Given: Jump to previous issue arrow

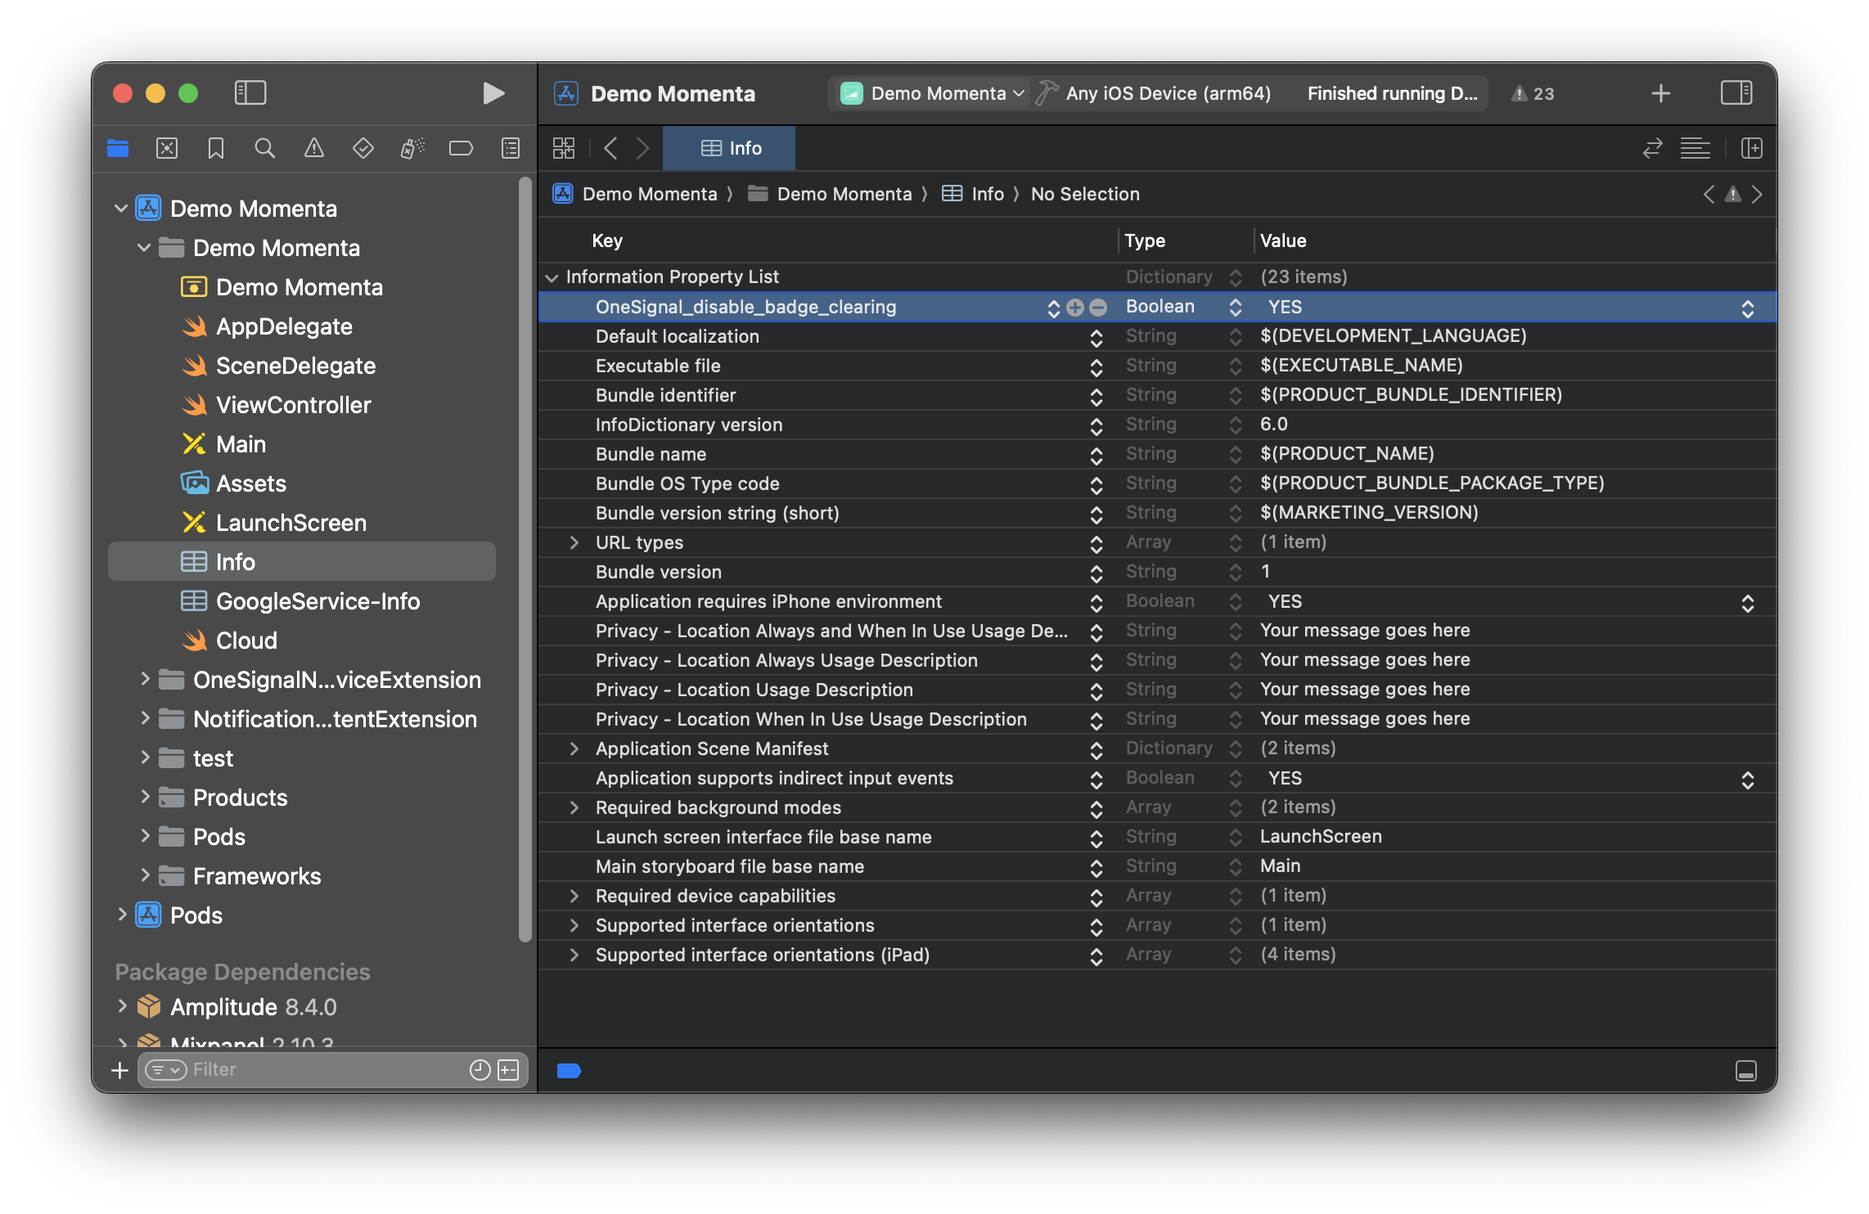Looking at the screenshot, I should [x=1709, y=195].
